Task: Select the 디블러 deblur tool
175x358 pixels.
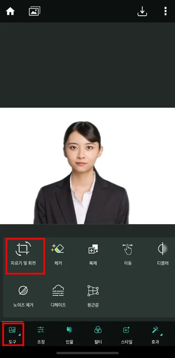Action: [163, 254]
